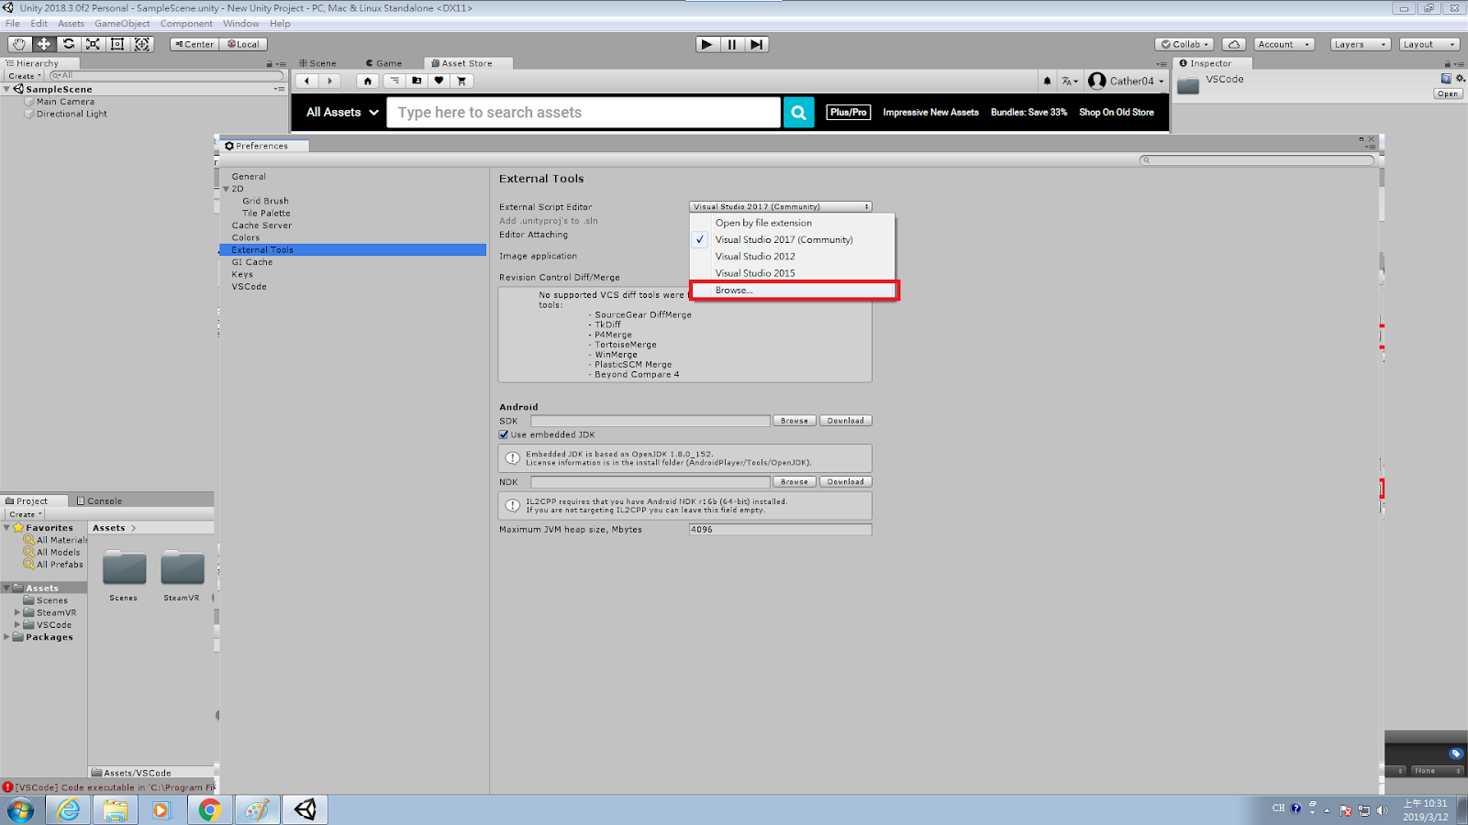Click the Pause button

[x=731, y=44]
